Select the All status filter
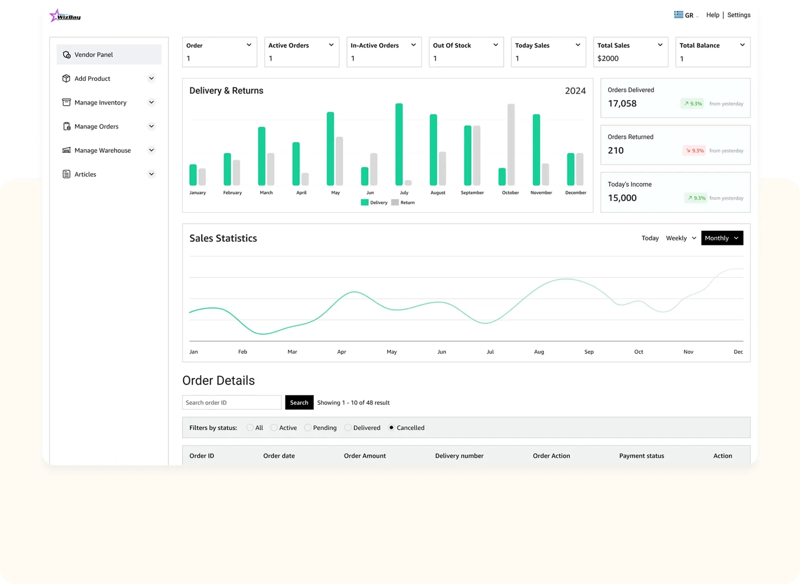 250,428
